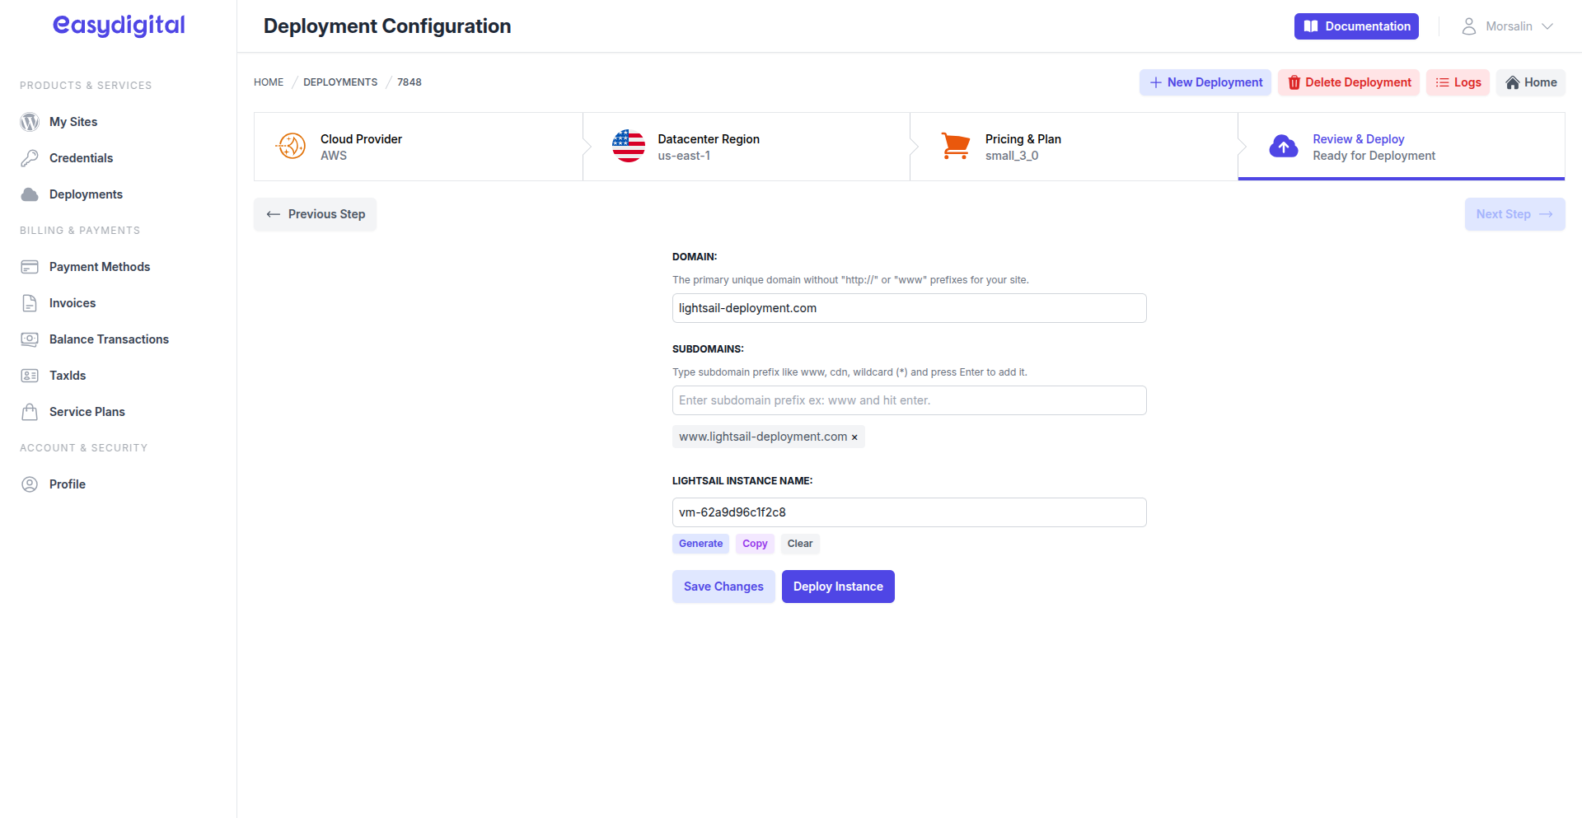
Task: Click the Profile icon in sidebar
Action: pos(30,484)
